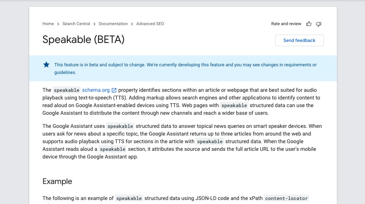Click the Speakable (BETA) page title
Viewport: 365px width, 204px height.
tap(83, 39)
